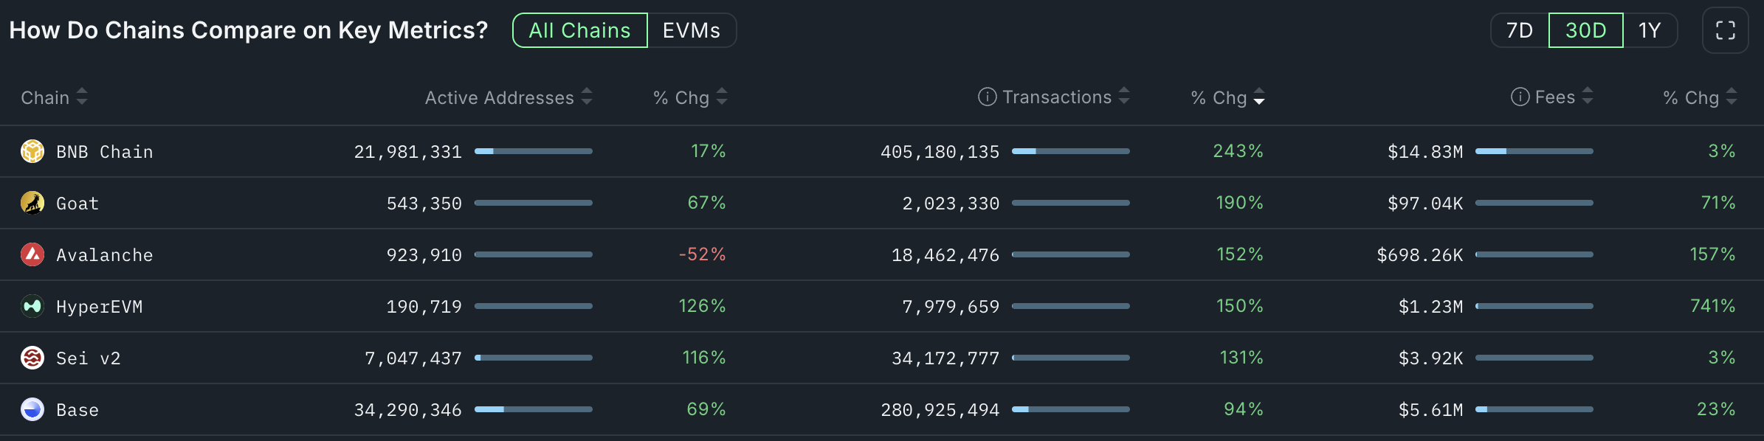The height and width of the screenshot is (441, 1764).
Task: Switch to the EVMs tab
Action: coord(691,30)
